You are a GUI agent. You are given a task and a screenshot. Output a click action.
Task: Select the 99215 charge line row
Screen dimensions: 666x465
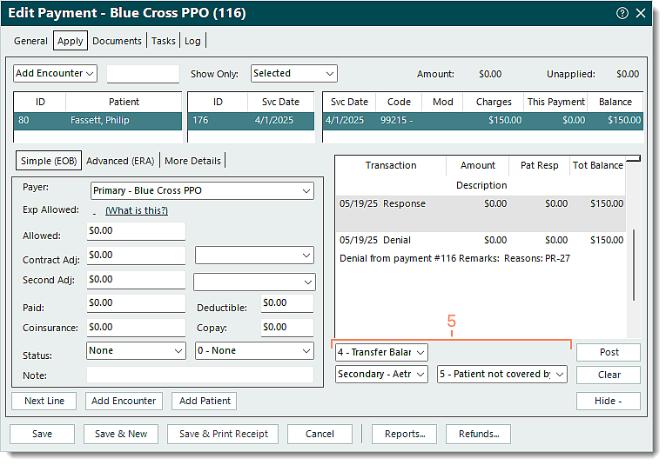pos(483,121)
